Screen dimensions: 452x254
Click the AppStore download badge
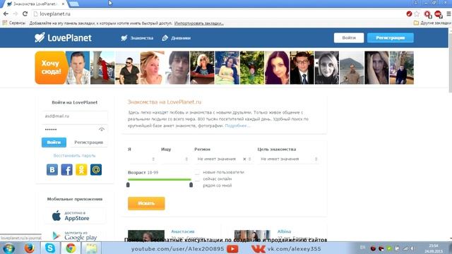pyautogui.click(x=75, y=216)
